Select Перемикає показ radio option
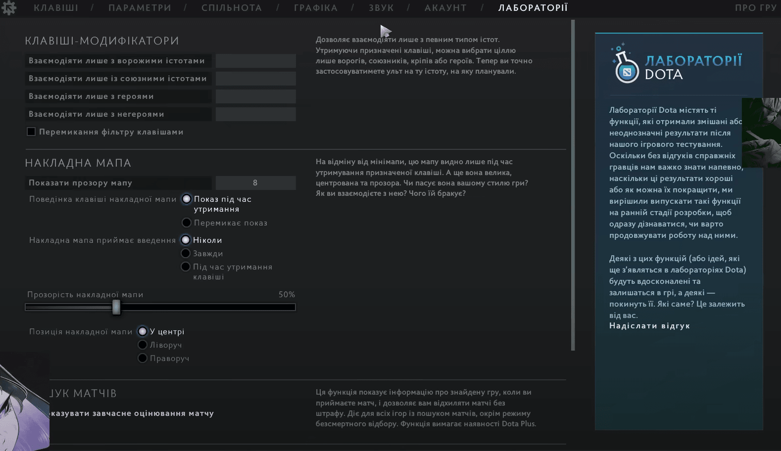The height and width of the screenshot is (451, 781). [187, 223]
